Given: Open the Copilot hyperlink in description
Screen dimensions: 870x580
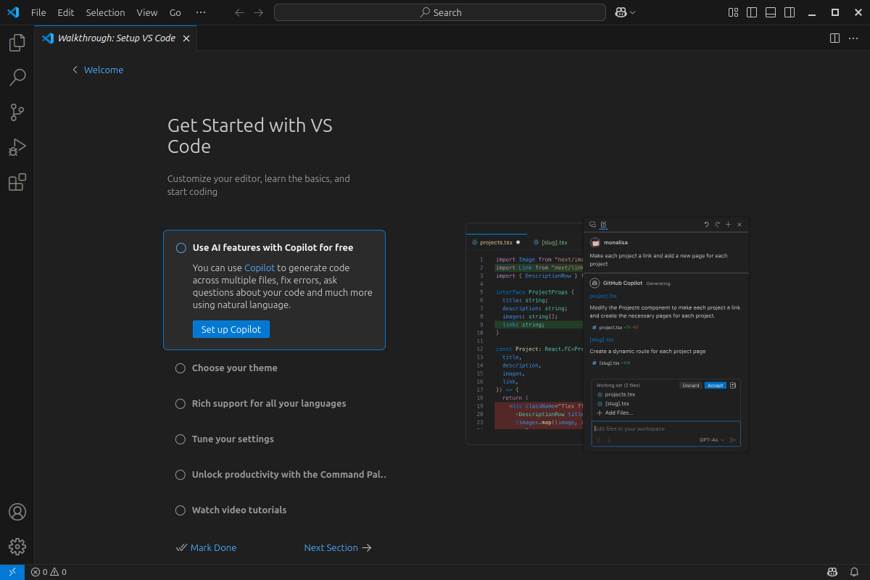Looking at the screenshot, I should pos(260,268).
